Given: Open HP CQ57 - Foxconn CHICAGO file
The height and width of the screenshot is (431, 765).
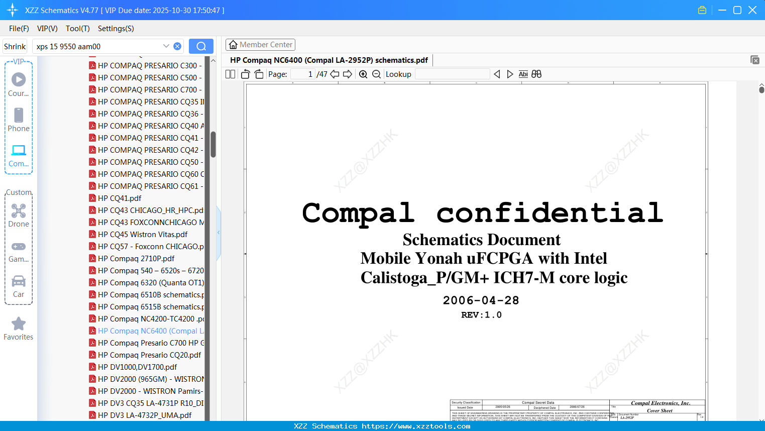Looking at the screenshot, I should pos(146,246).
